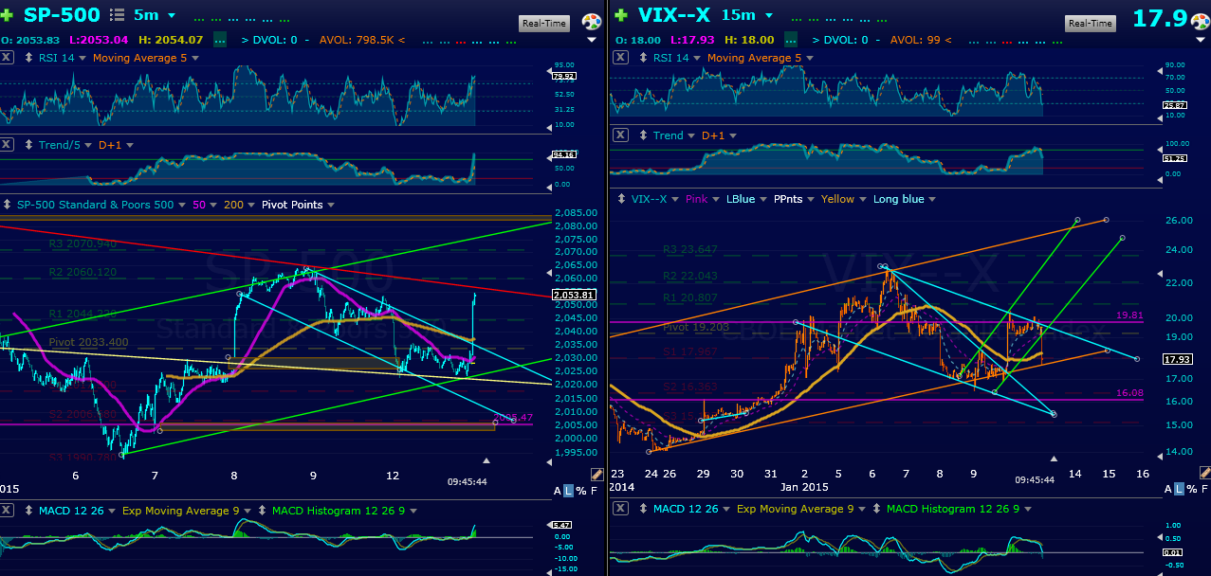Click the Real-Time button on SP-500 chart
The height and width of the screenshot is (576, 1211).
[x=544, y=24]
